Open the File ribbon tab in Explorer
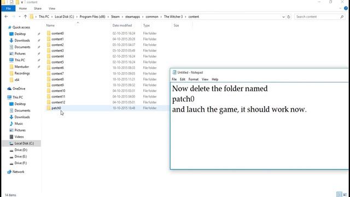Viewport: 350px width, 197px height. click(x=8, y=9)
